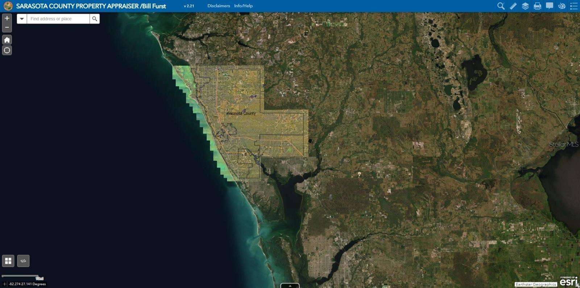Screen dimensions: 580x288
Task: Click the Find address or place field
Action: [58, 19]
